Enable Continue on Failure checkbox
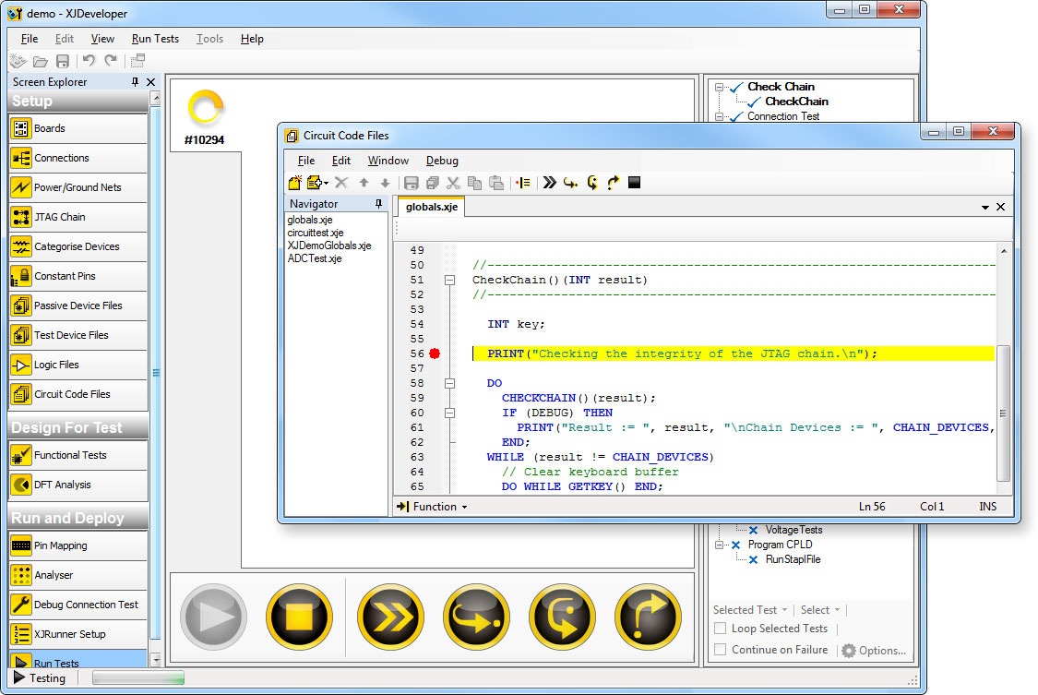The width and height of the screenshot is (1038, 695). click(x=721, y=650)
